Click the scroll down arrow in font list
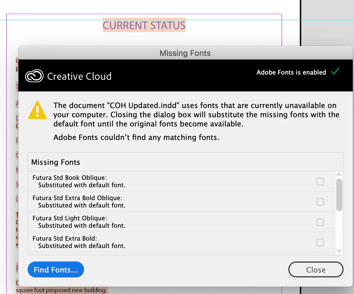This screenshot has height=294, width=354. pyautogui.click(x=339, y=251)
